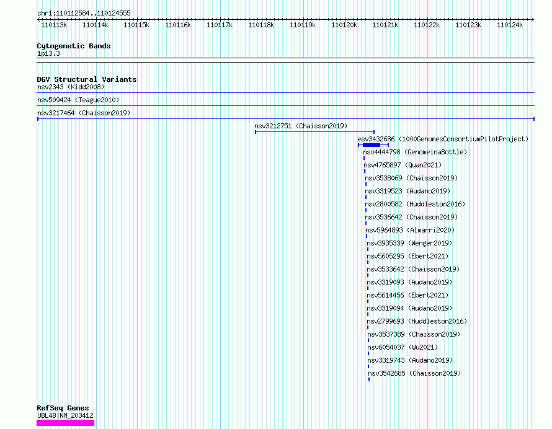Open variant nsv3319094 (Audano2019)
The height and width of the screenshot is (429, 552).
(409, 308)
